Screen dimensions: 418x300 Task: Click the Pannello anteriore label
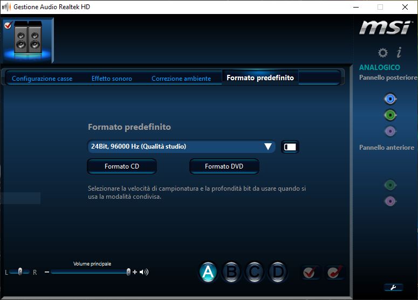tap(387, 148)
